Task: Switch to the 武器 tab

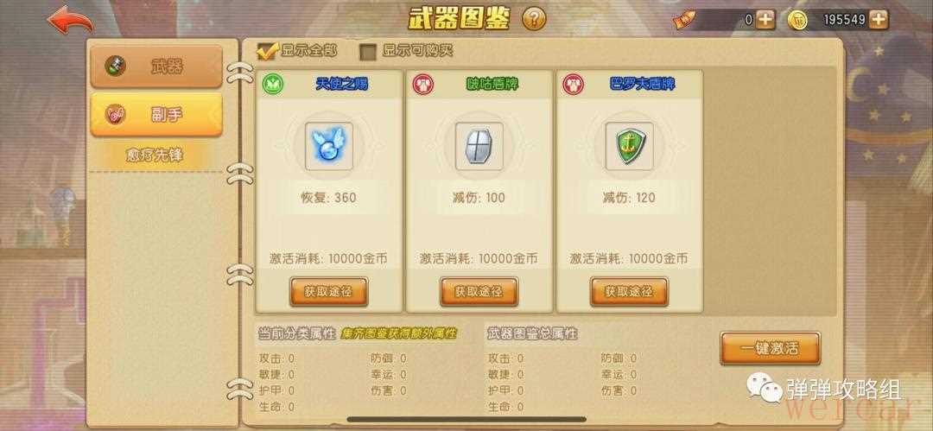Action: tap(156, 67)
